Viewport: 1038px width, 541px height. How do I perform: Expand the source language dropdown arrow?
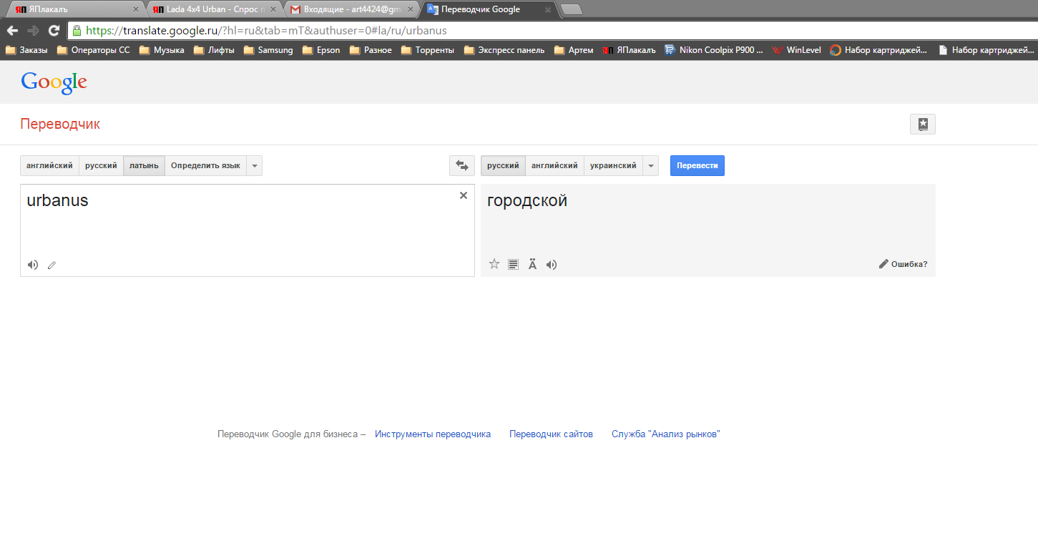(x=255, y=166)
